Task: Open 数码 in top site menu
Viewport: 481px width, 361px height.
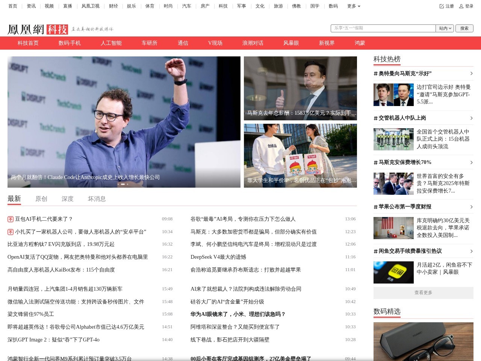Action: (333, 6)
